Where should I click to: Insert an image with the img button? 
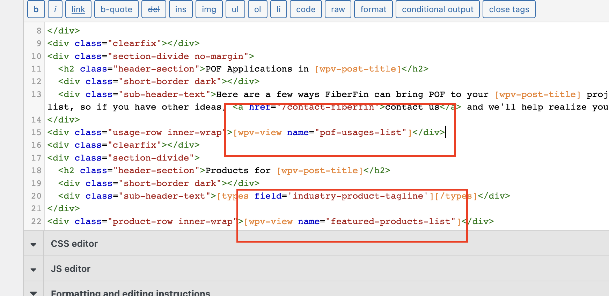(x=209, y=9)
